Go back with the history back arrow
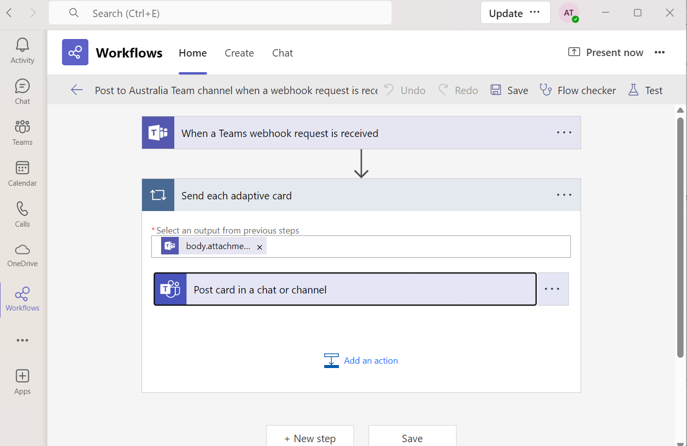This screenshot has height=446, width=687. [x=9, y=13]
